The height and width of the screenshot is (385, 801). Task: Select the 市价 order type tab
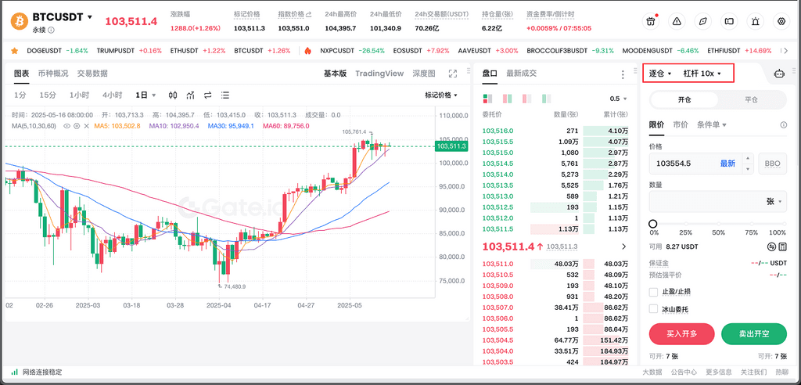681,124
